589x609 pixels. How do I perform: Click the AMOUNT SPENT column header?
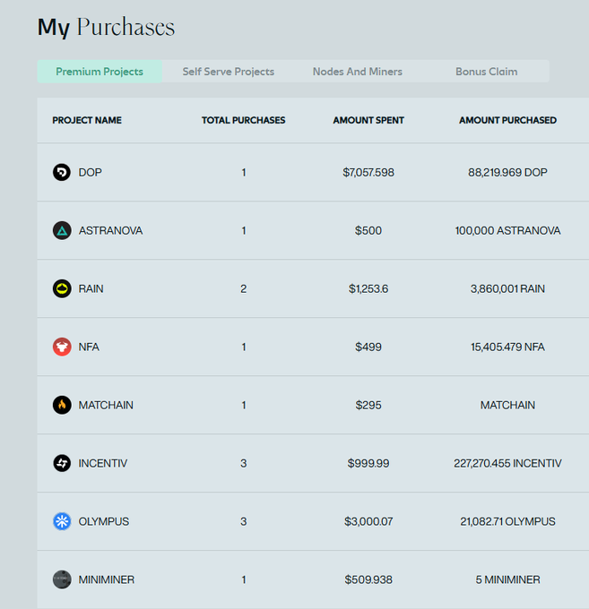click(x=368, y=120)
